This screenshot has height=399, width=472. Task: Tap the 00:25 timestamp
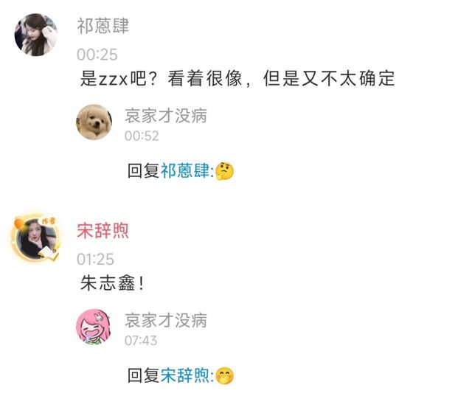coord(97,55)
